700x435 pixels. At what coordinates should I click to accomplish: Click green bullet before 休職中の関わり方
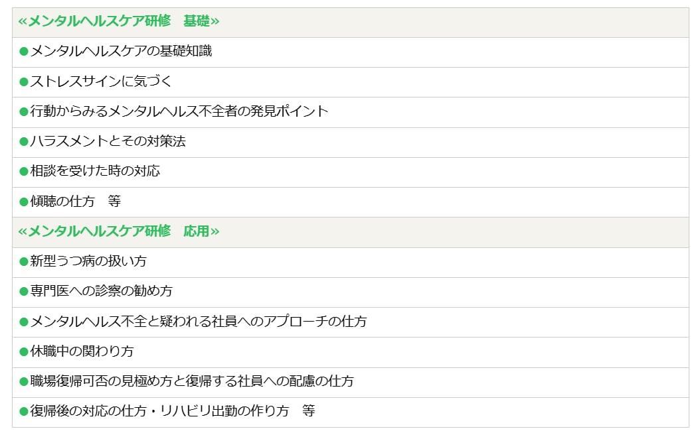click(24, 352)
